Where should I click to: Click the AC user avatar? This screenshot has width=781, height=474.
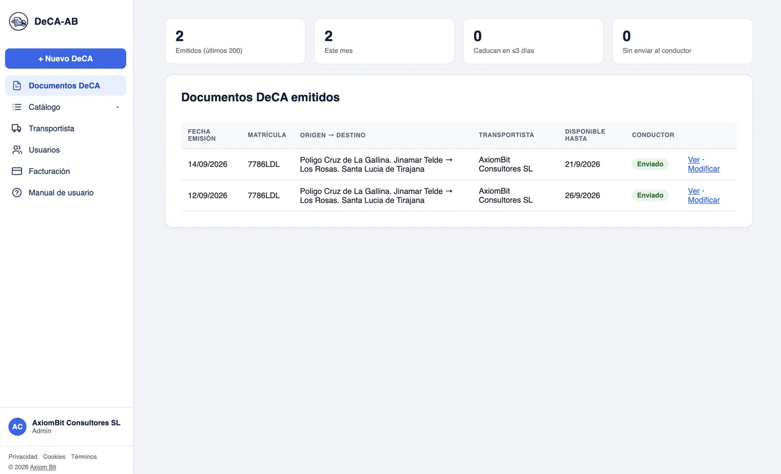tap(17, 427)
